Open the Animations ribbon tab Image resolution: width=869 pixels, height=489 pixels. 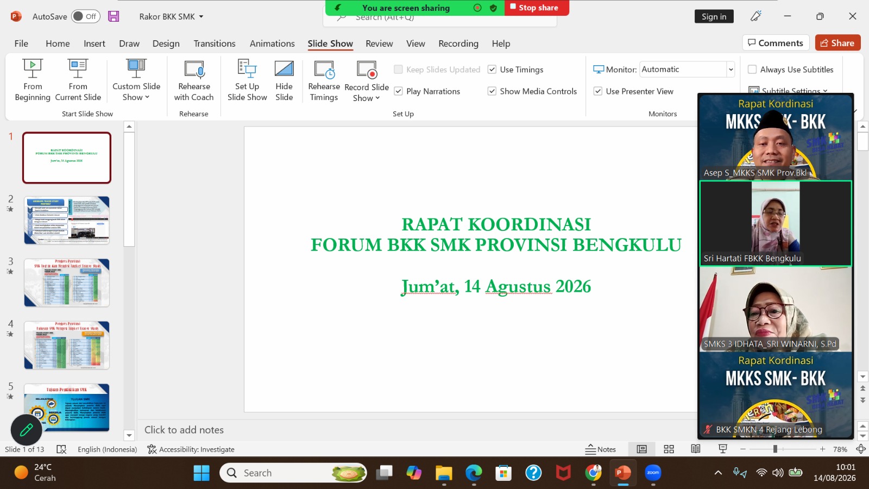[272, 43]
